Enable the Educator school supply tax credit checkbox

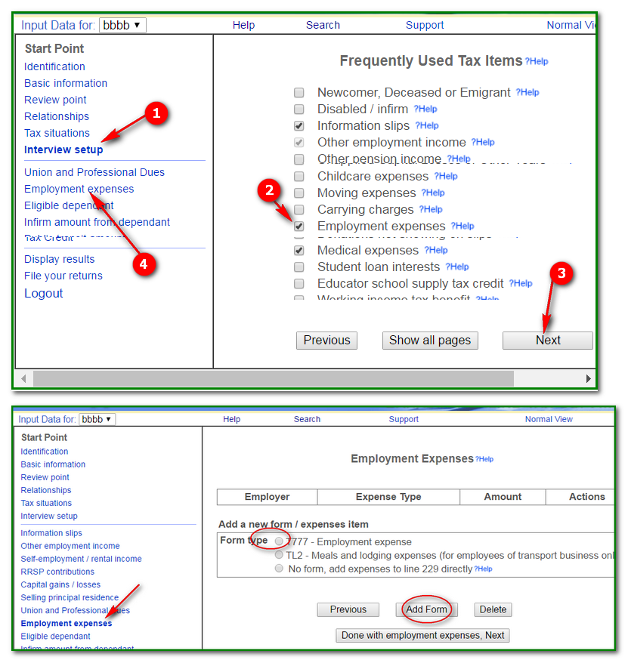pos(299,283)
